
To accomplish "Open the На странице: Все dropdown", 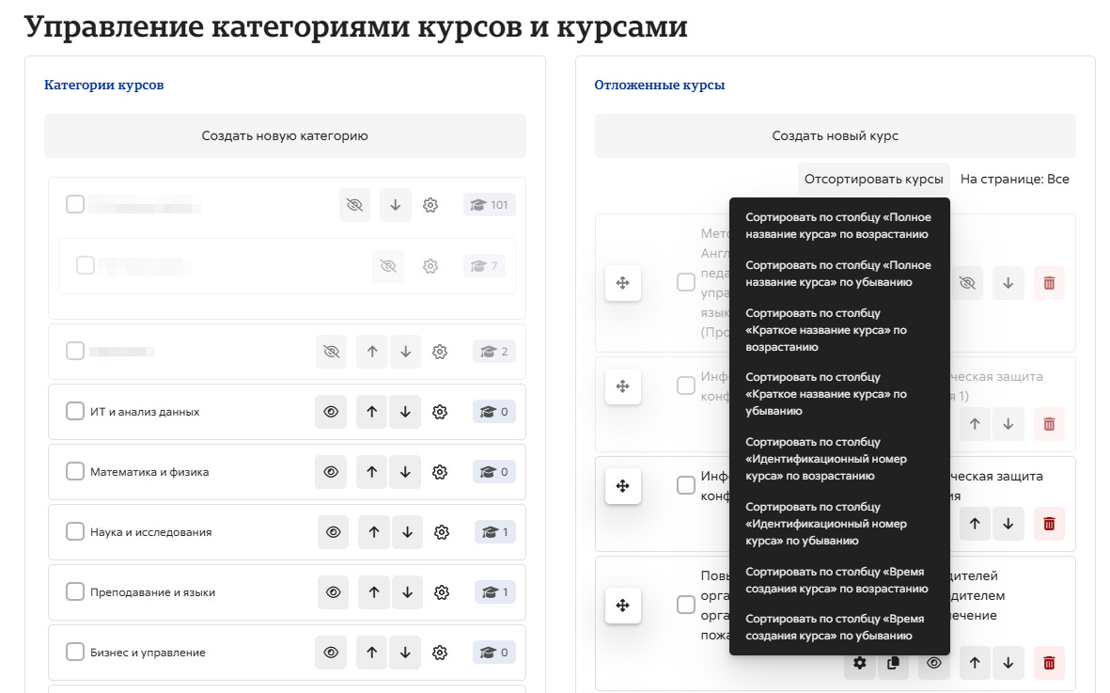I will coord(1014,179).
